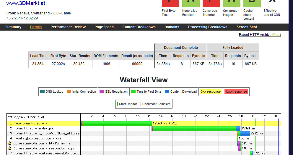Click the Cache static content grade box
Screen dimensions: 293x155
252,4
